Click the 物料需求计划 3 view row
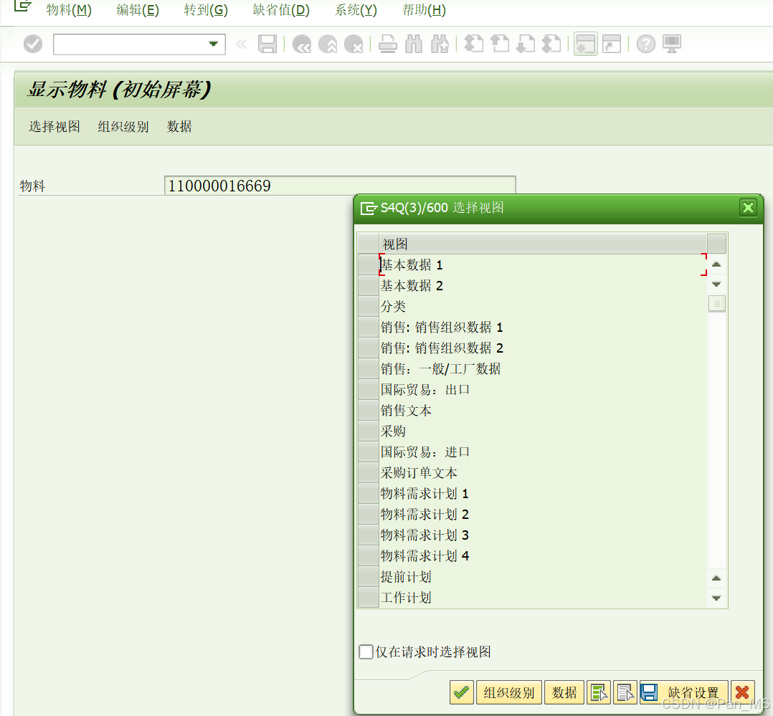 click(x=542, y=535)
